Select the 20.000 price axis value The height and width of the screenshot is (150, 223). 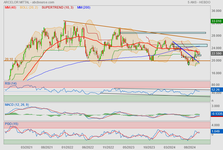point(216,61)
